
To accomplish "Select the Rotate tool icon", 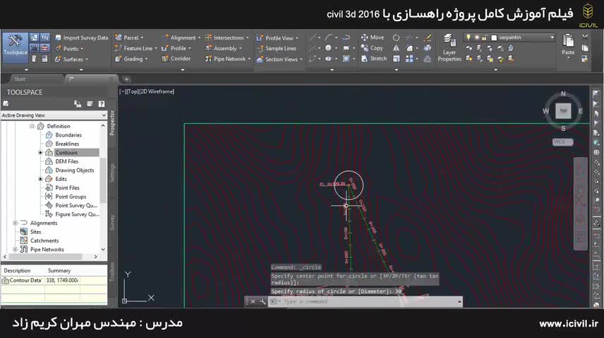I will 396,38.
